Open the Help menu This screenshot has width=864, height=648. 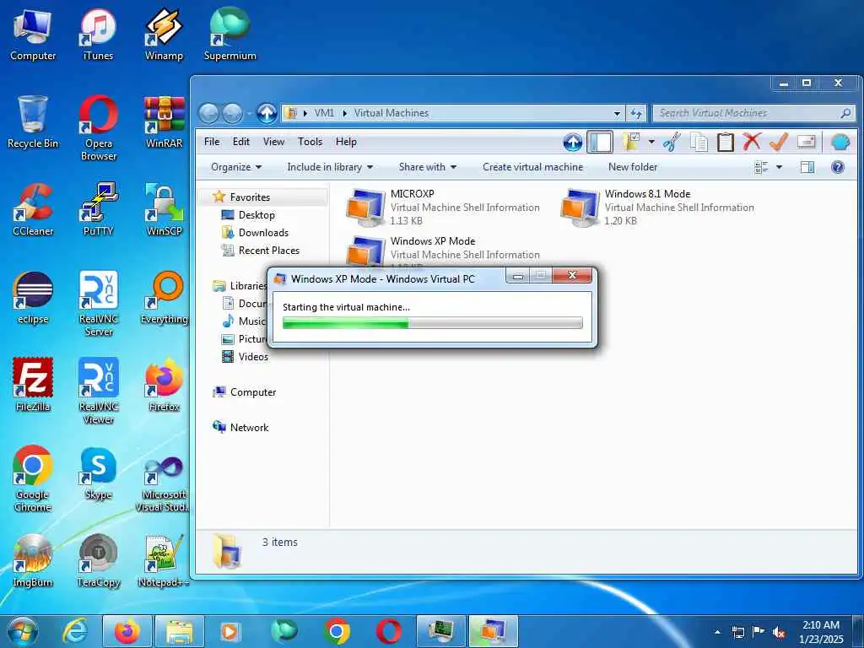[346, 142]
